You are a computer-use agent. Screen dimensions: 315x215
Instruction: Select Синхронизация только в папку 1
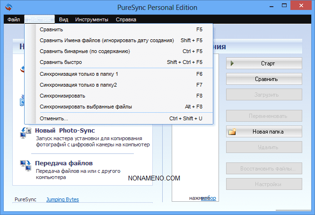tap(79, 74)
